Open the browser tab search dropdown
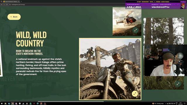The height and width of the screenshot is (105, 187). (x=1, y=1)
